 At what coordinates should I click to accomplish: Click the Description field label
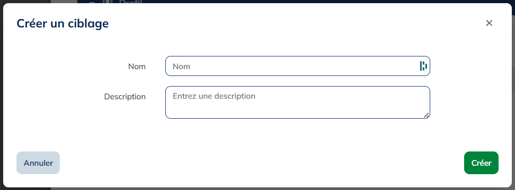click(125, 97)
